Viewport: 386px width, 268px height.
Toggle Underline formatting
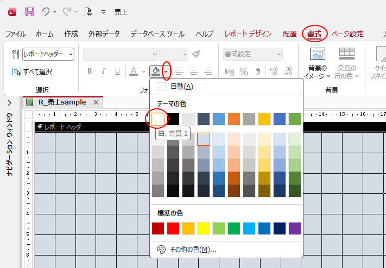point(117,71)
